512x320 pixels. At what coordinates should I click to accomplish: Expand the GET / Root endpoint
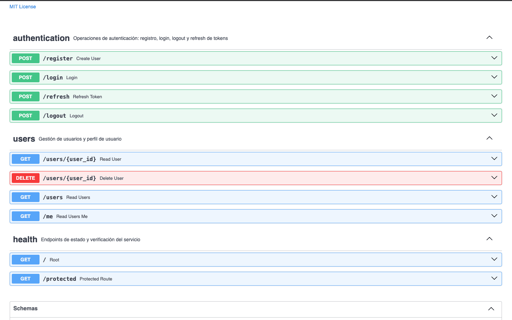point(494,259)
